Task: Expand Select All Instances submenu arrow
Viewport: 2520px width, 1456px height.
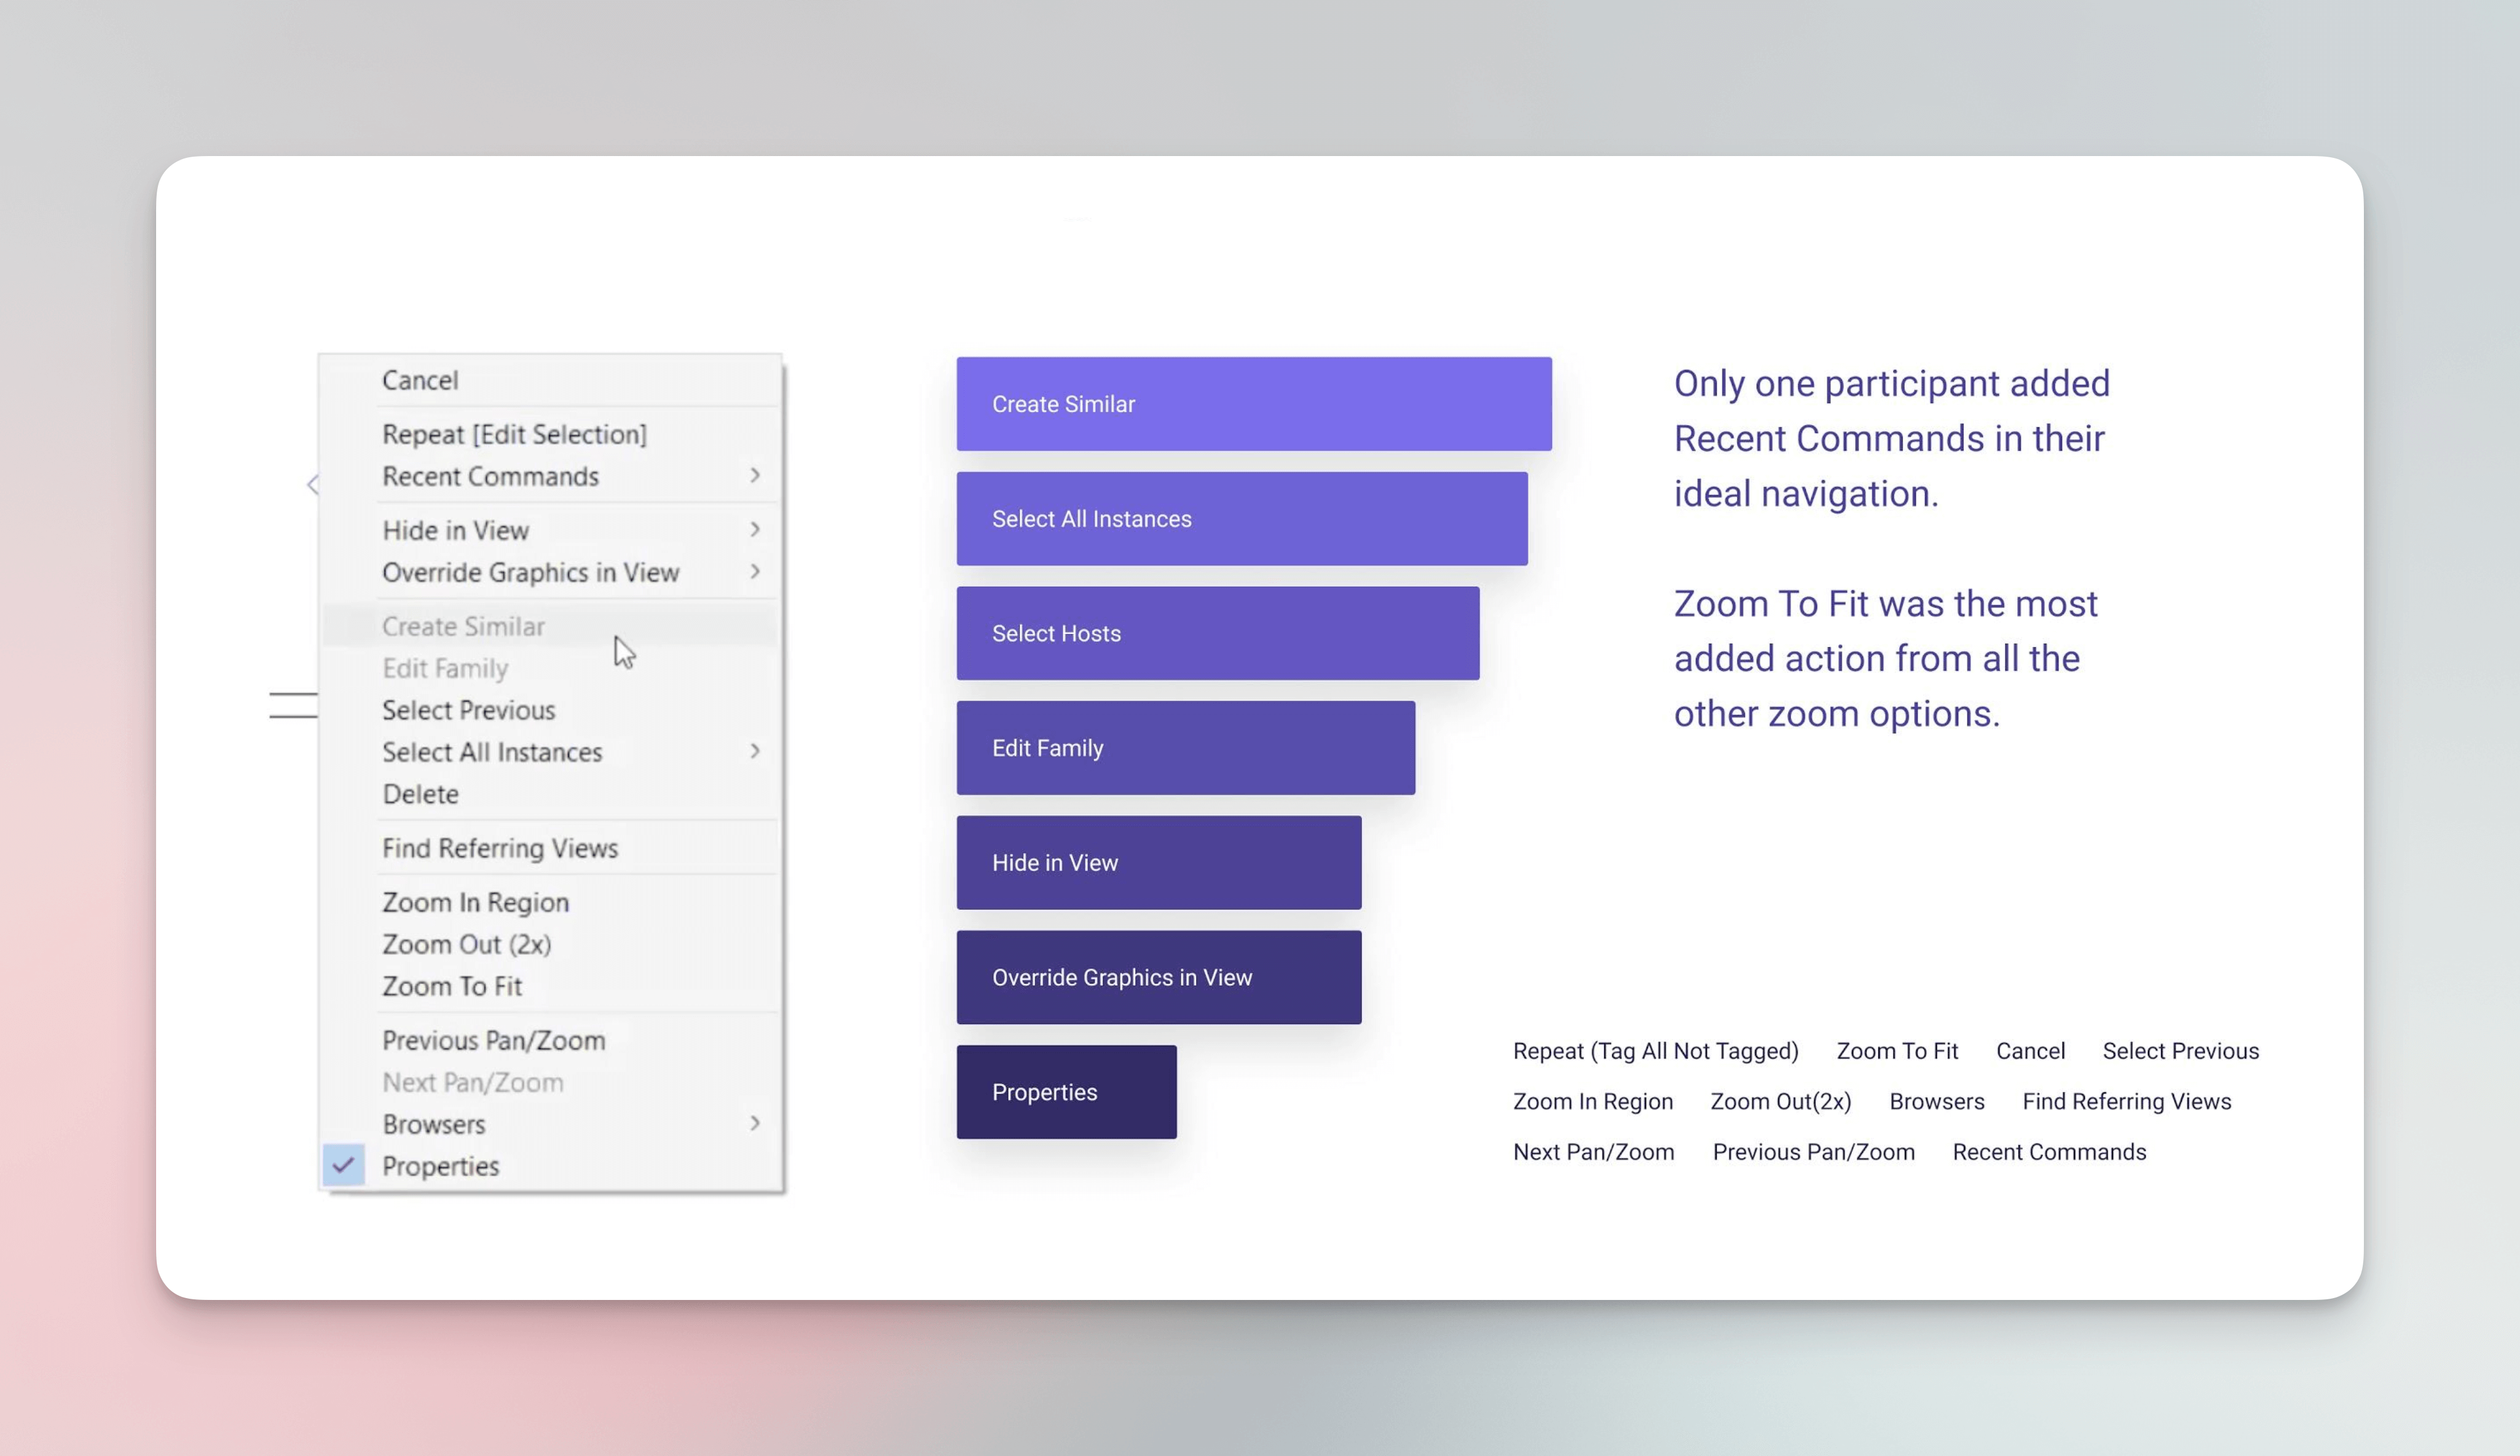Action: click(755, 751)
